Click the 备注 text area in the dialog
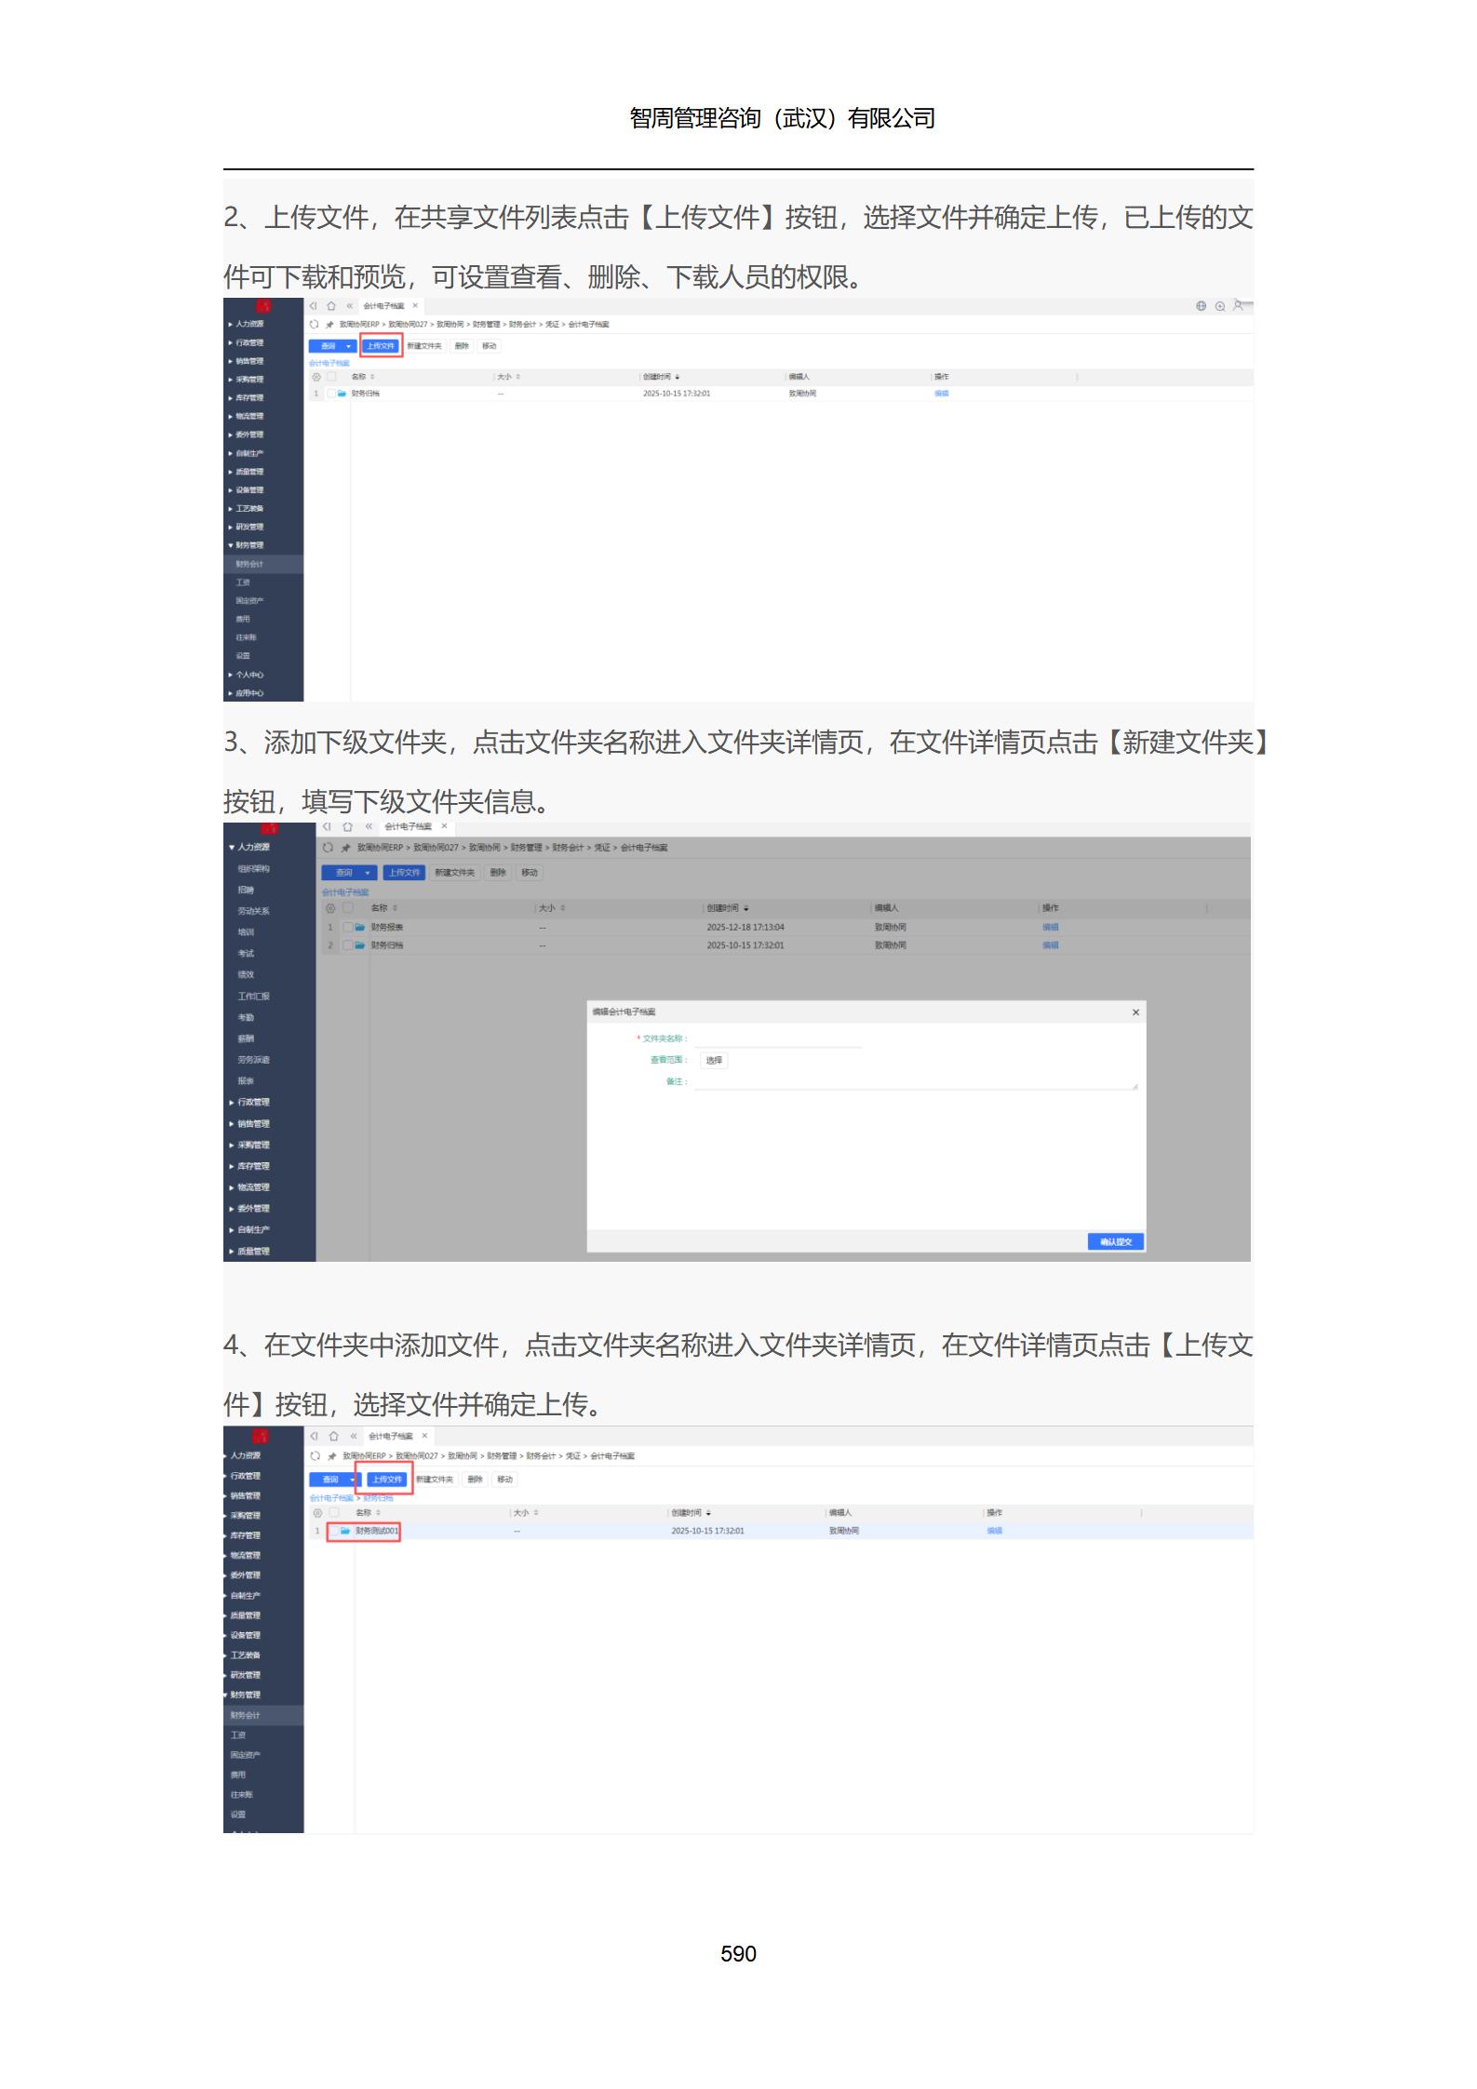 pos(916,1082)
